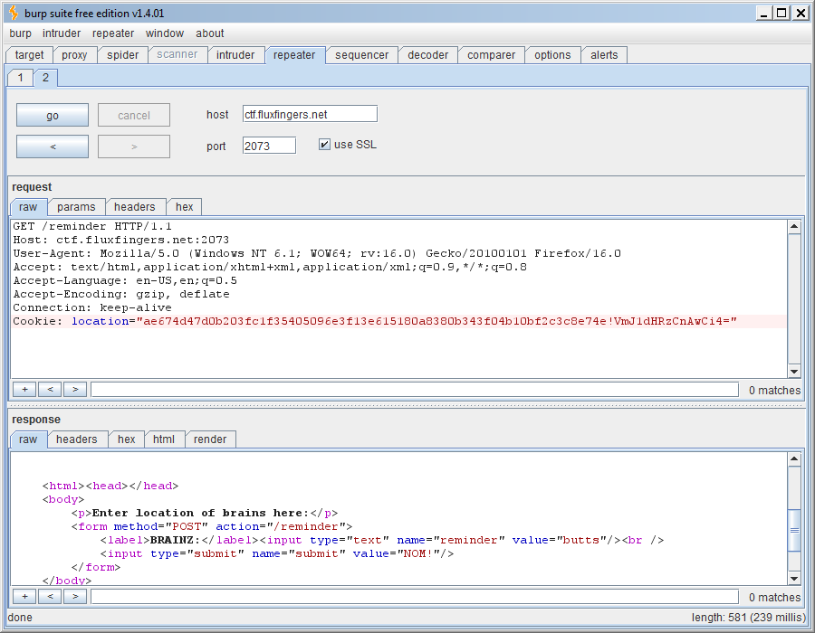The width and height of the screenshot is (815, 633).
Task: Click response pane scroll down arrow
Action: 794,579
